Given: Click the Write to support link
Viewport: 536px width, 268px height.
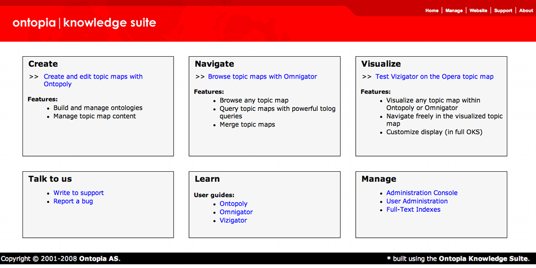Looking at the screenshot, I should [x=79, y=193].
